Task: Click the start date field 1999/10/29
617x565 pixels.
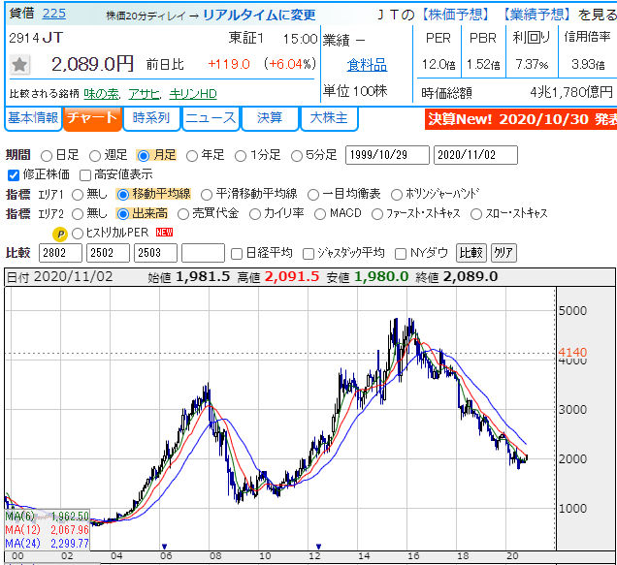Action: click(387, 155)
